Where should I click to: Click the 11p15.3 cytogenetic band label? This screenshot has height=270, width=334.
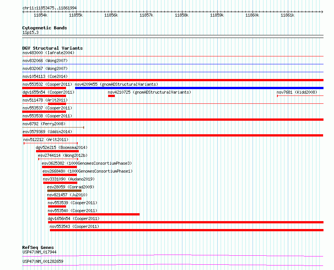[30, 33]
